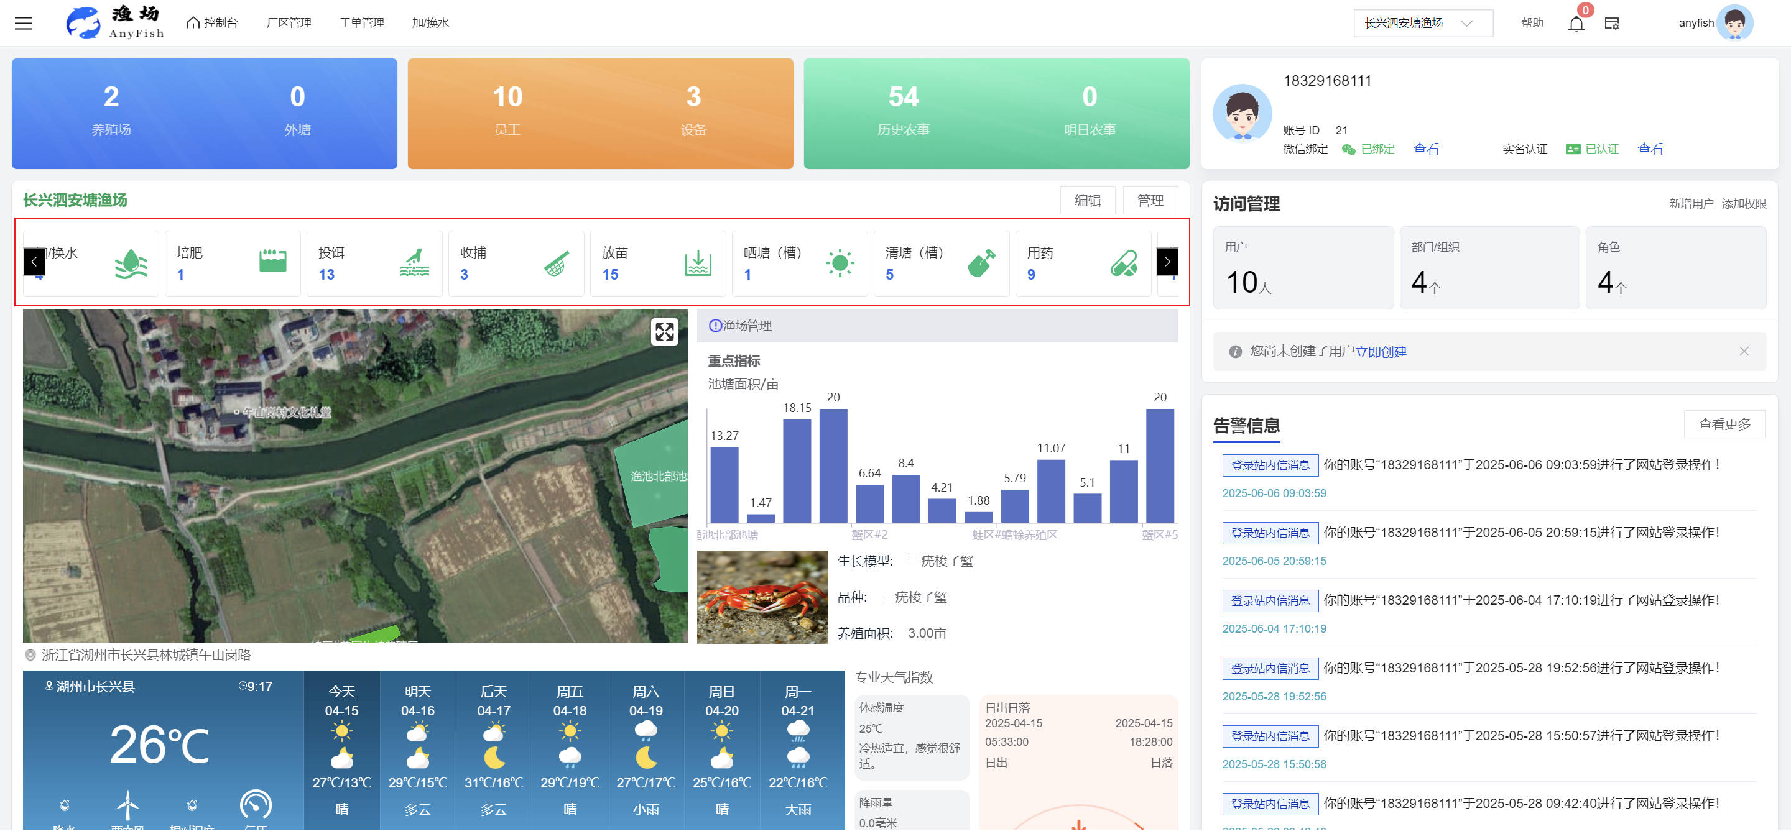Click the 18.15 bar in pond chart
The height and width of the screenshot is (839, 1791).
tap(797, 471)
